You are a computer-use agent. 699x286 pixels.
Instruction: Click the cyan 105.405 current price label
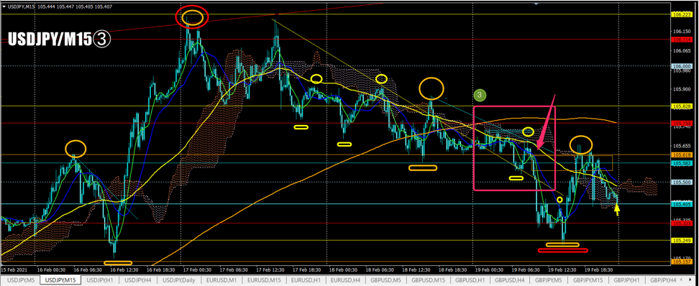682,204
